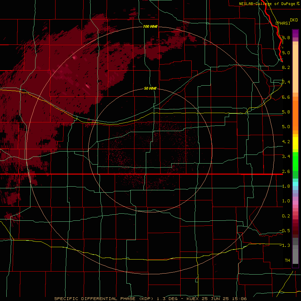The image size is (301, 301).
Task: Click the 1.8 scale value
Action: pos(286,186)
